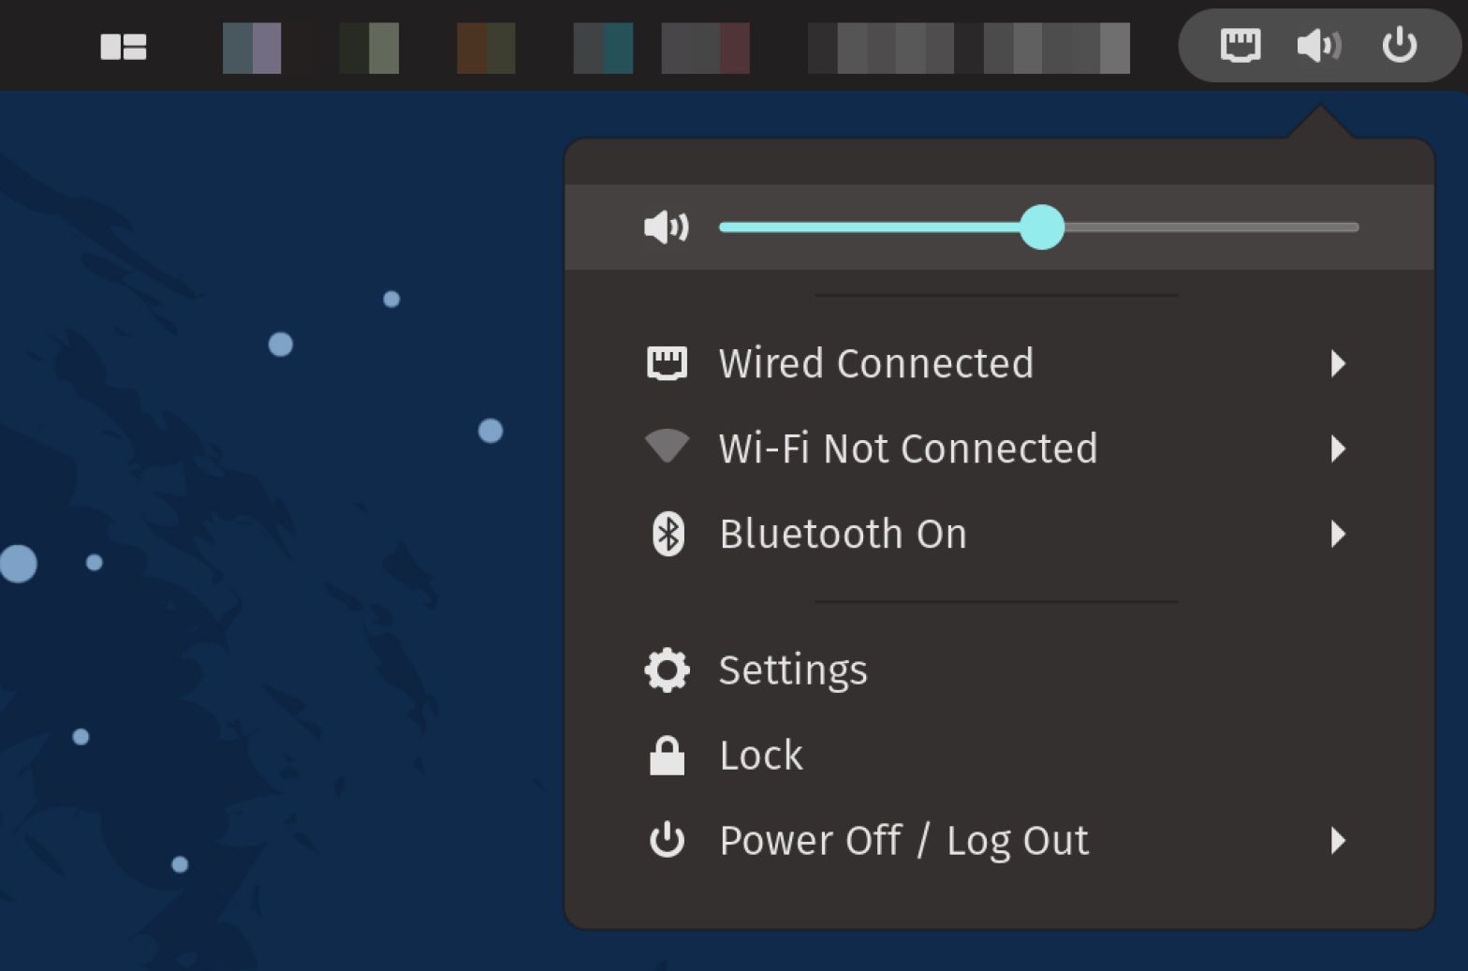This screenshot has height=971, width=1468.
Task: Click the power icon in the system tray
Action: (x=1399, y=44)
